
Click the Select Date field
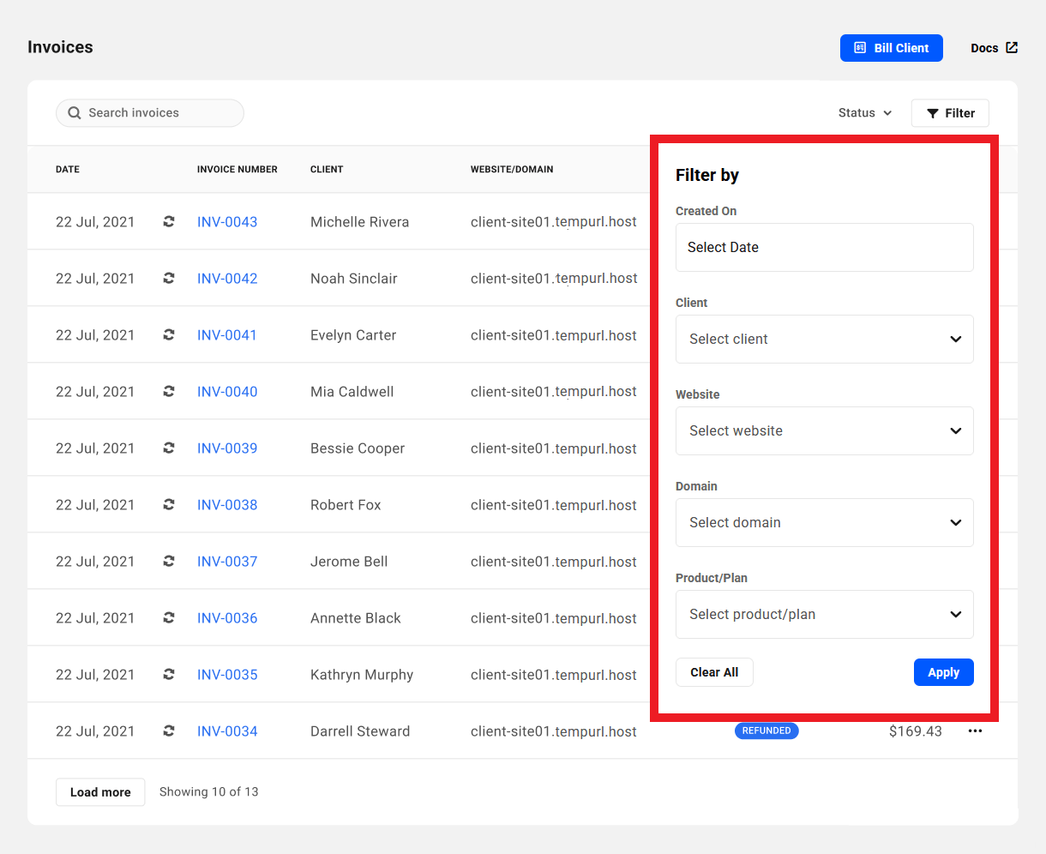(x=824, y=248)
